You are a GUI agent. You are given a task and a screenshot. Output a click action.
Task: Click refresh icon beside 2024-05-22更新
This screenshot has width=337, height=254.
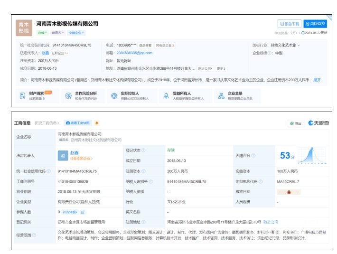click(303, 33)
